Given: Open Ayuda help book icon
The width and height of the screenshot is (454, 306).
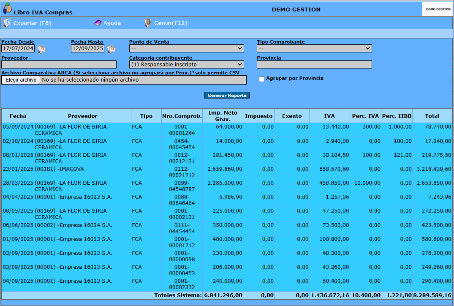Looking at the screenshot, I should point(98,23).
